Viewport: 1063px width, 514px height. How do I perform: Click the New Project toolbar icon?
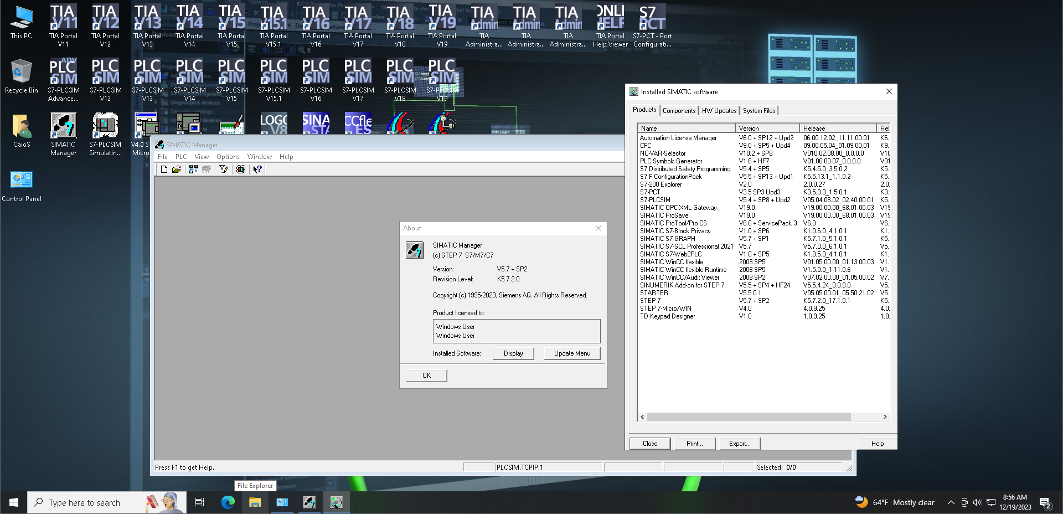click(164, 169)
